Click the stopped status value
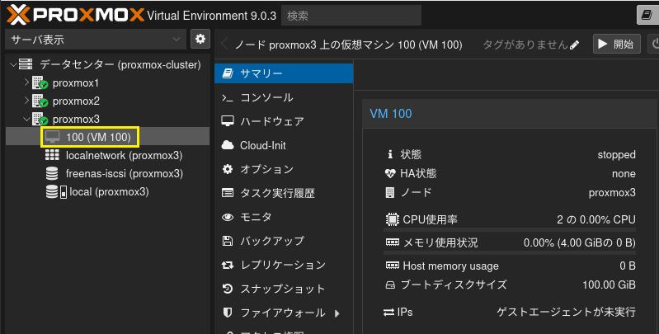 (x=617, y=155)
